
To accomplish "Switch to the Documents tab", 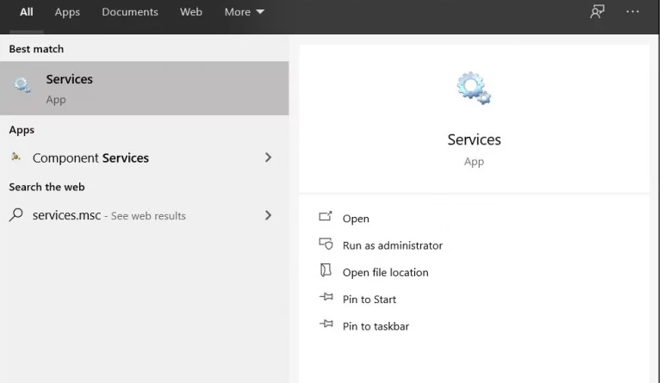I will click(130, 12).
